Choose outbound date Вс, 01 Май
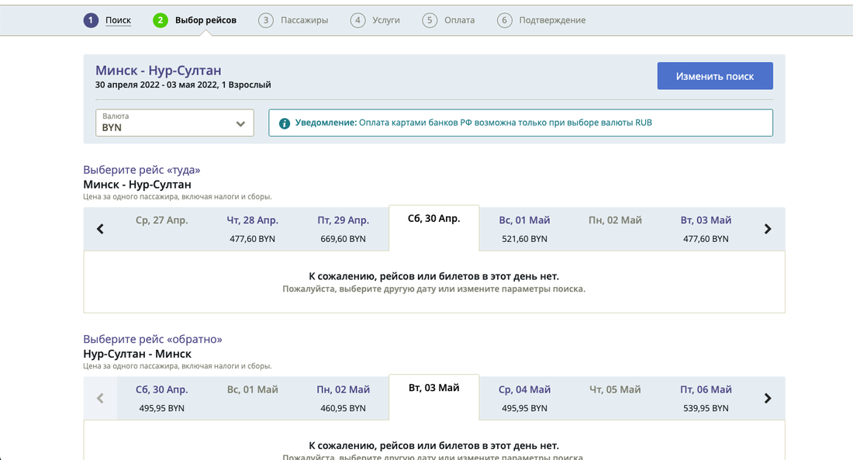Viewport: 853px width, 460px height. (x=524, y=229)
